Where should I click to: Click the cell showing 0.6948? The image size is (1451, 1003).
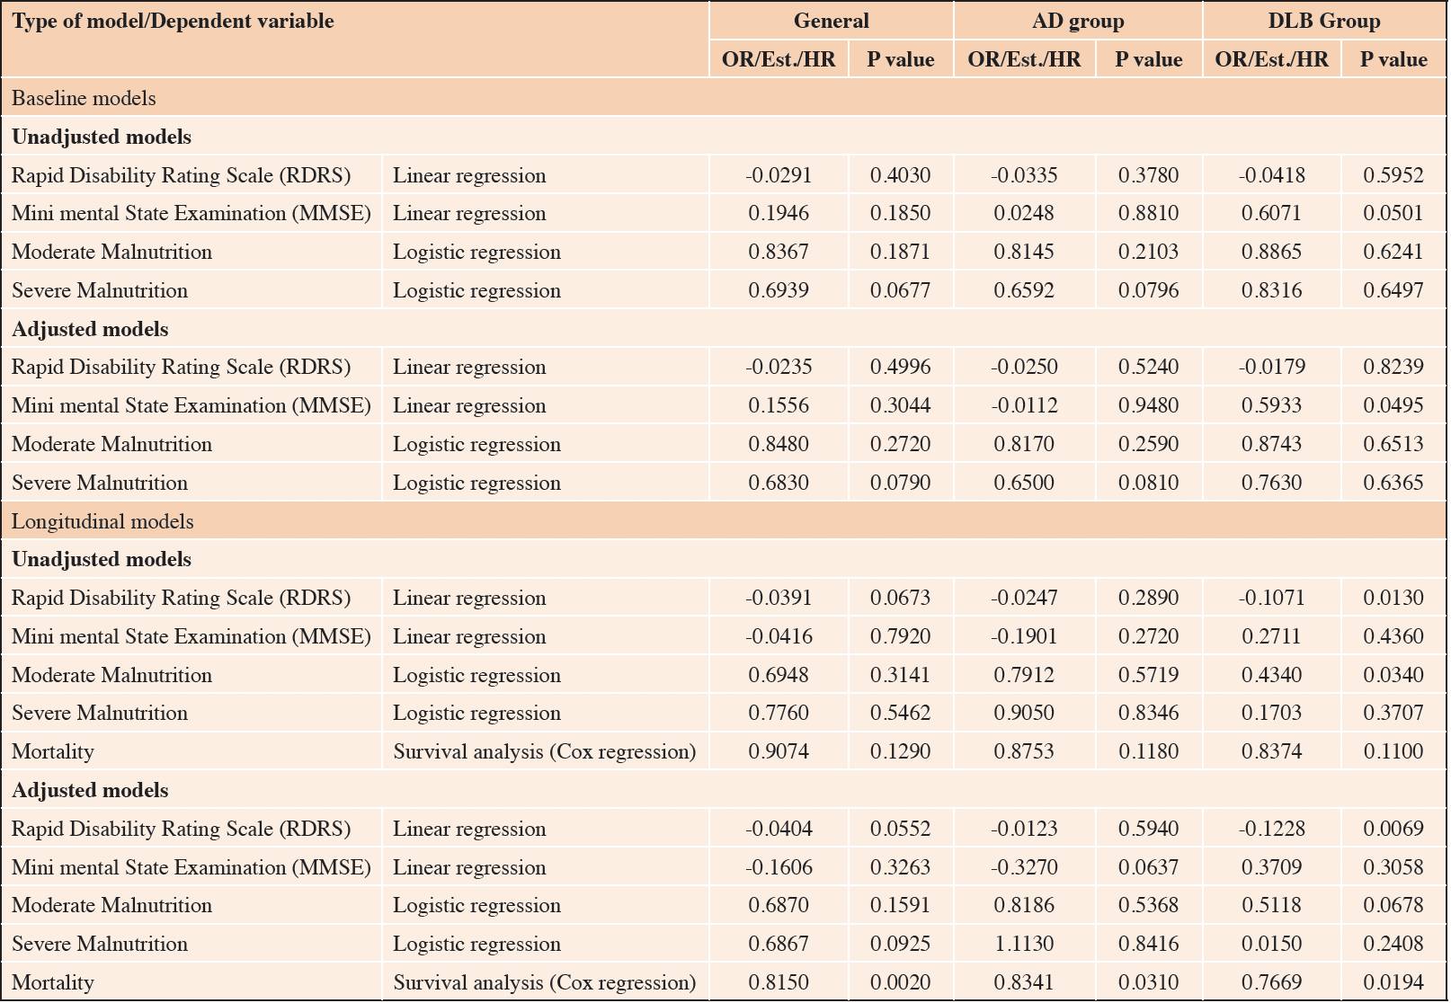[779, 675]
